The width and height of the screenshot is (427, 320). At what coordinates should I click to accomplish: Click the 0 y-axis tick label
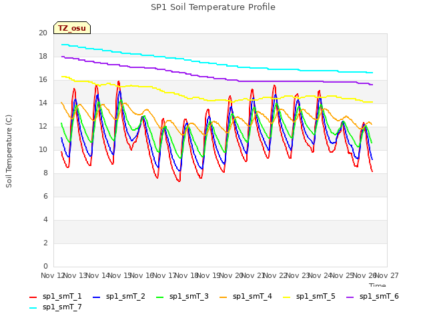45,266
